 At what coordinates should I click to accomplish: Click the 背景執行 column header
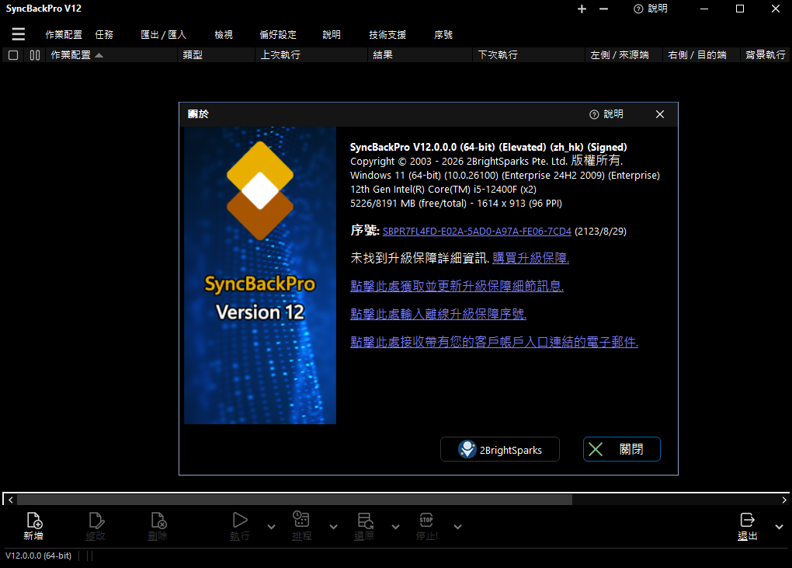pos(766,55)
